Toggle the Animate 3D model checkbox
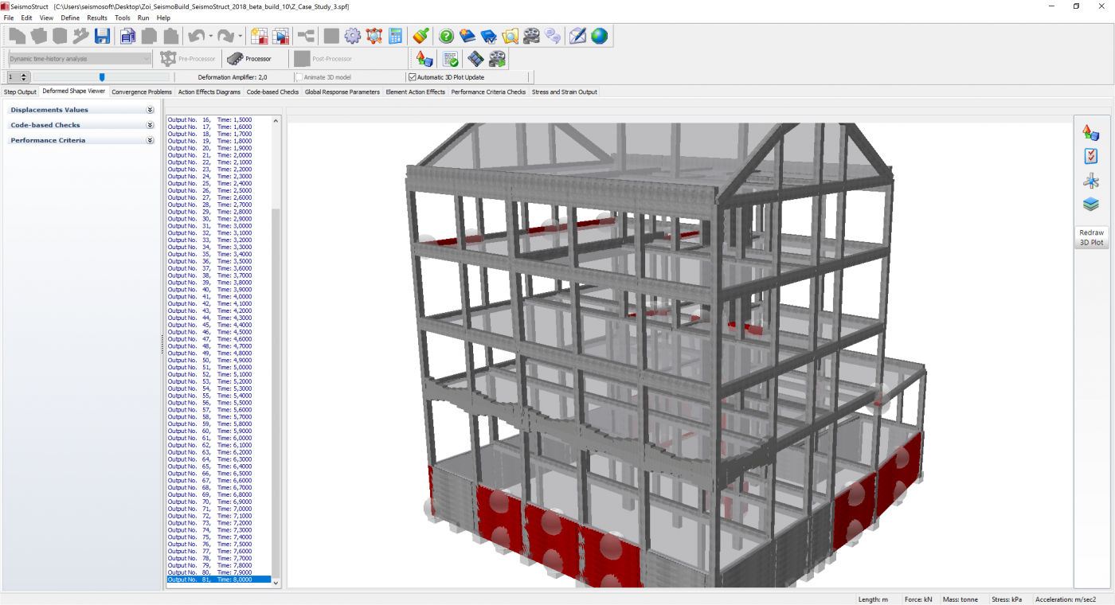 pyautogui.click(x=299, y=77)
